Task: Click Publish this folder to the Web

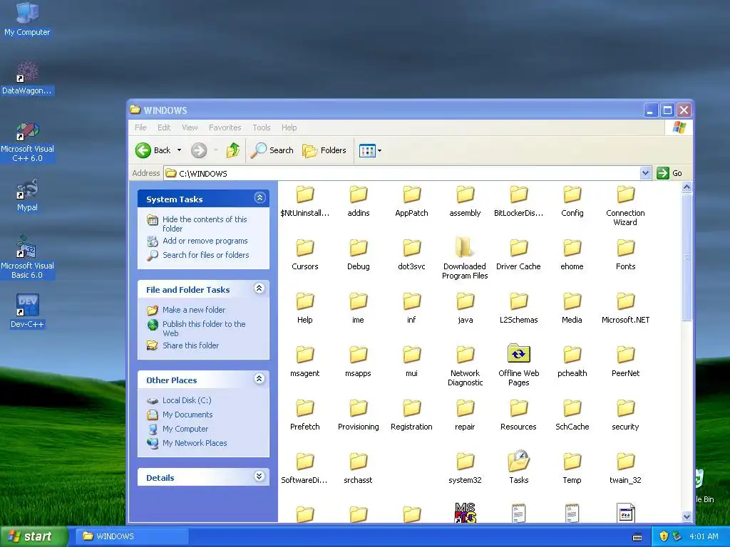Action: tap(204, 328)
